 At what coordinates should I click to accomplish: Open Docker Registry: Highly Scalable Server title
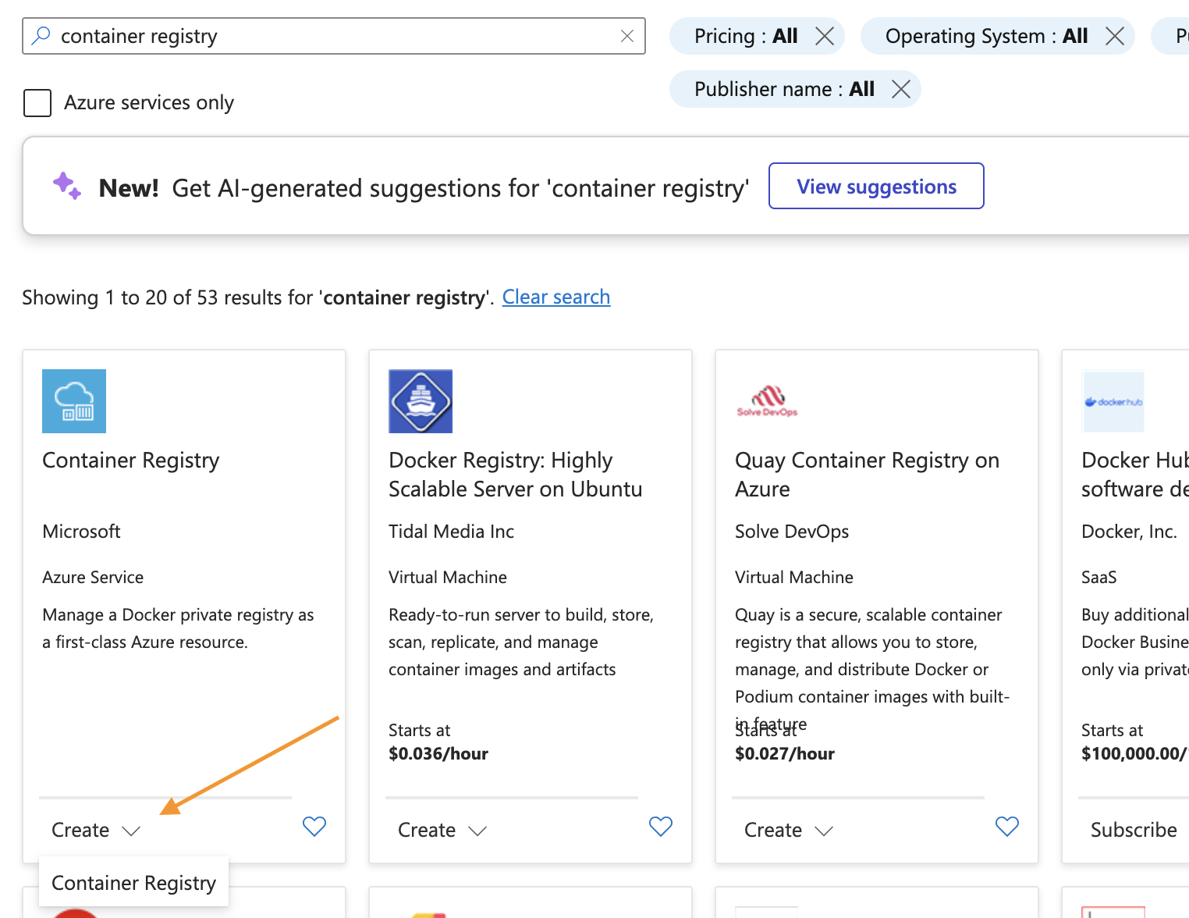(516, 475)
